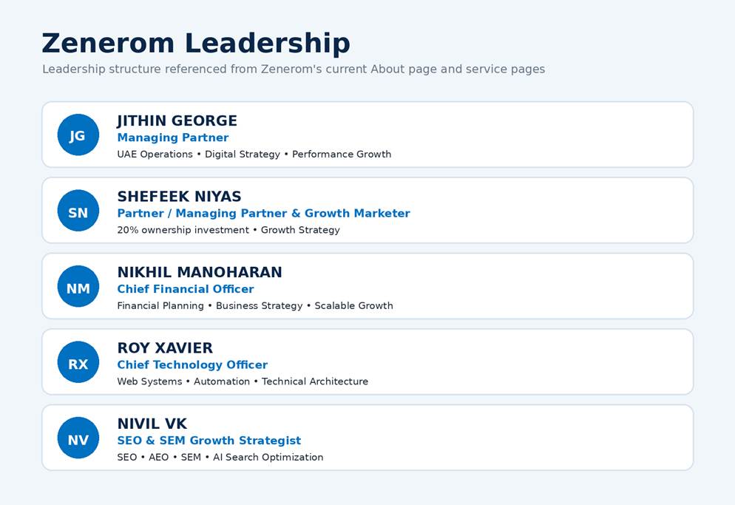Click the leadership structure subtitle text
This screenshot has width=735, height=505.
tap(294, 70)
